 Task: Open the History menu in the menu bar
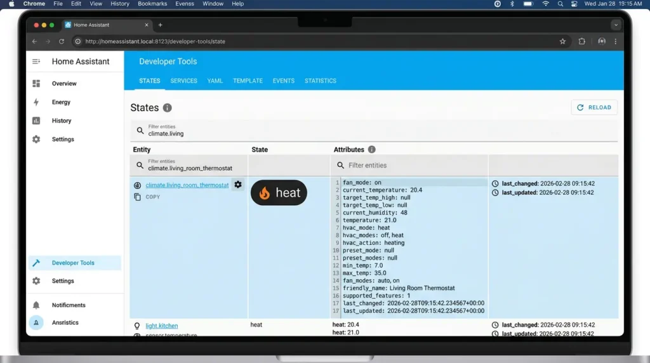(120, 4)
